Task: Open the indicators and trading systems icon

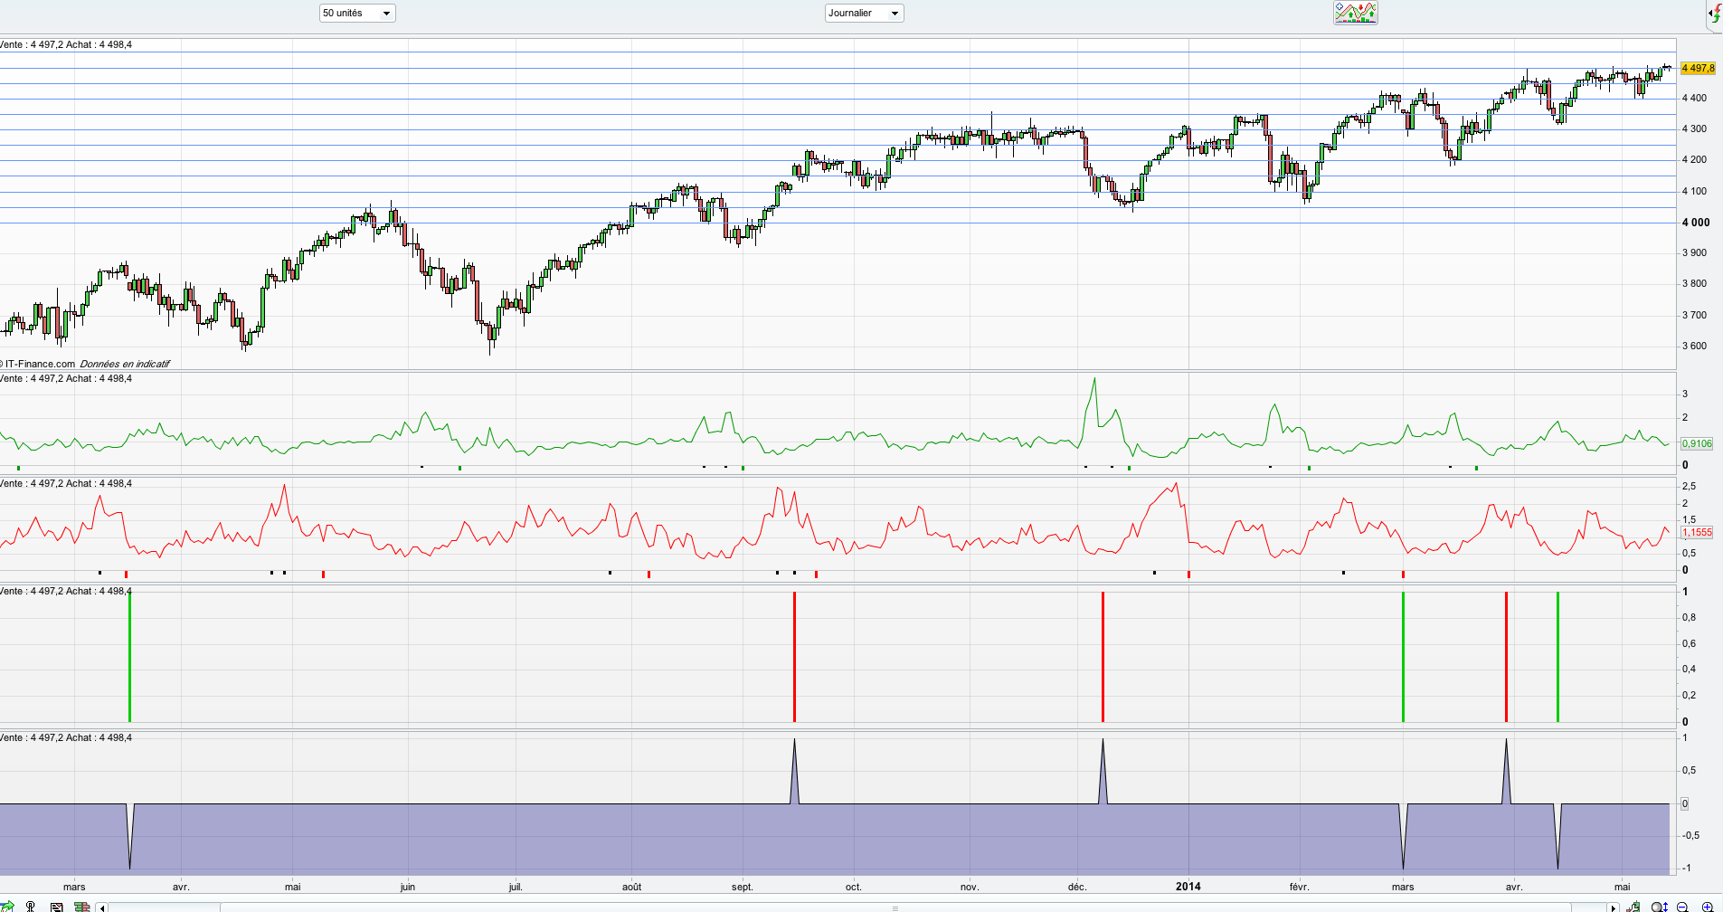Action: 1355,13
